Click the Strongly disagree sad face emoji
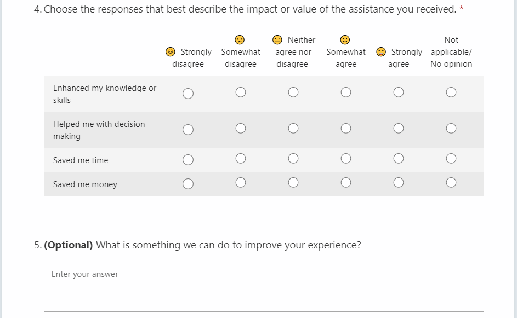 [171, 52]
